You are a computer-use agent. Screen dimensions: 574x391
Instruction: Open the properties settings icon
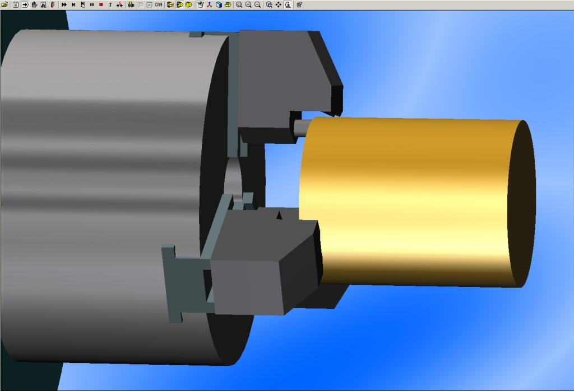point(299,4)
